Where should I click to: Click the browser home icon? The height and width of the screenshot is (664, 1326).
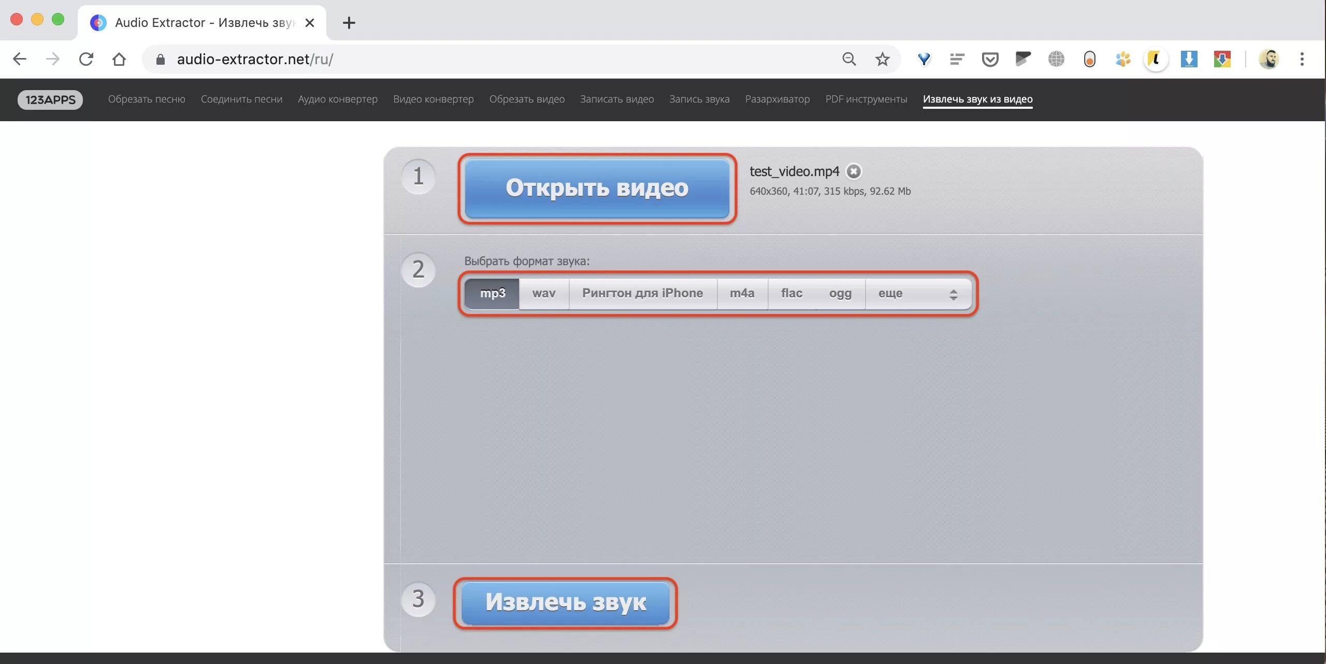[x=119, y=59]
